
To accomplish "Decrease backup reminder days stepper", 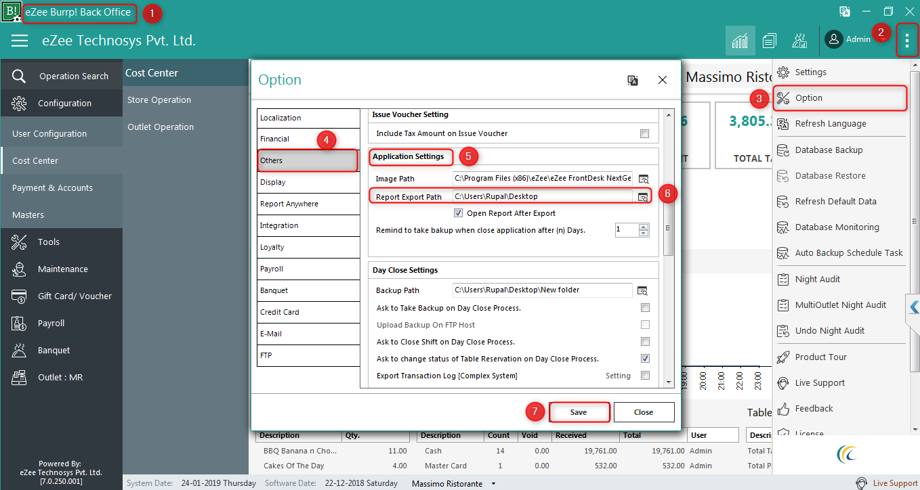I will 644,233.
